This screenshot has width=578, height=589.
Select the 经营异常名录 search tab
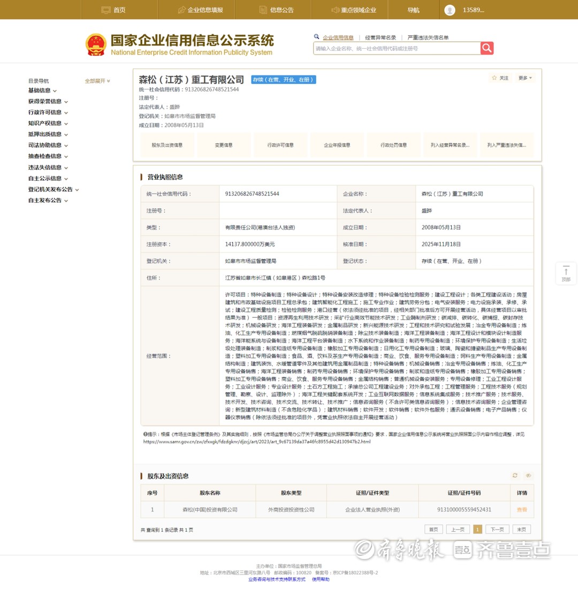381,37
